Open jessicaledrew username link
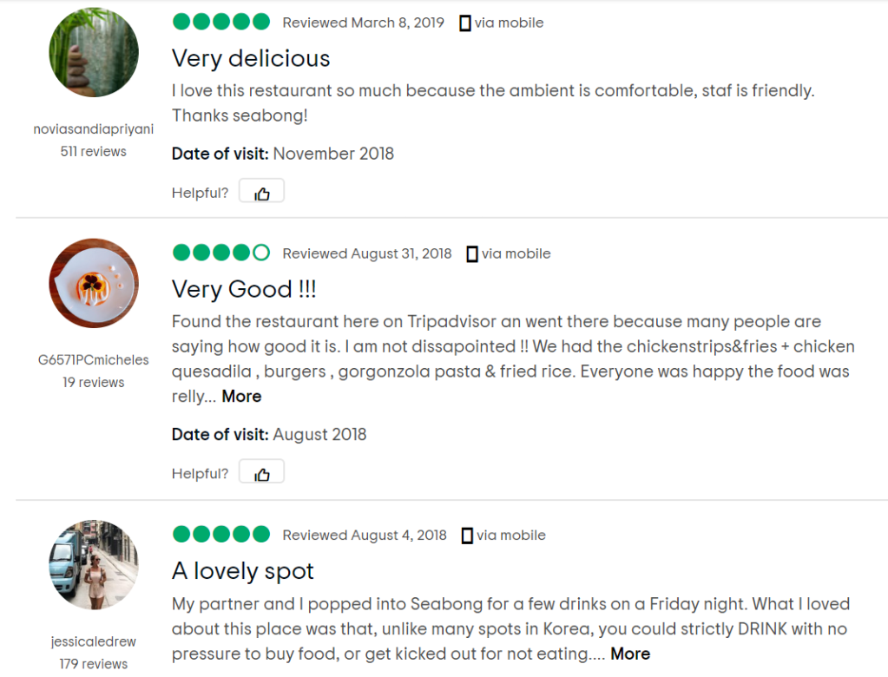Screen dimensions: 888x677 point(94,643)
